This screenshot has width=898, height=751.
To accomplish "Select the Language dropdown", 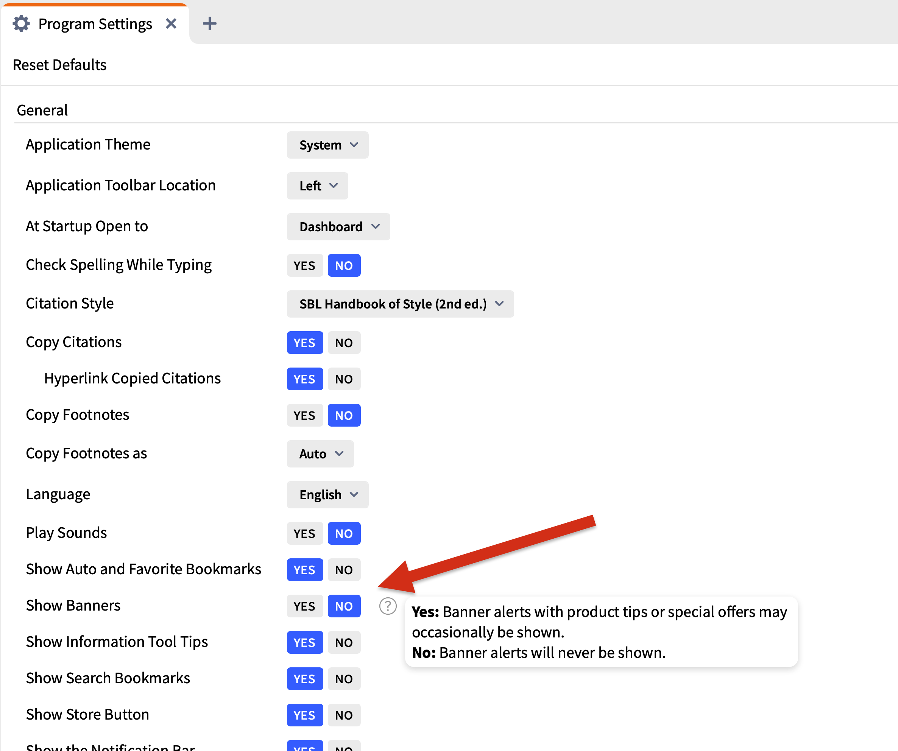I will pos(327,495).
